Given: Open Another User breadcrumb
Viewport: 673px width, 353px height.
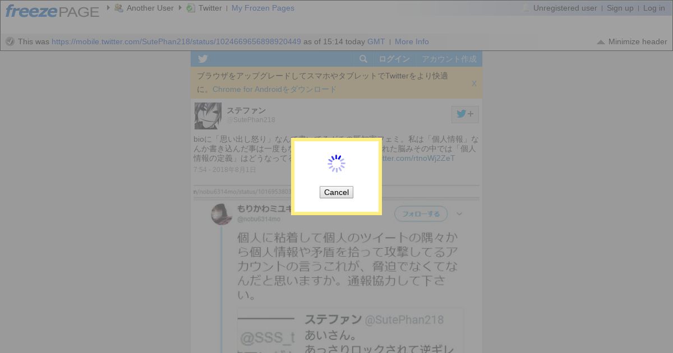Looking at the screenshot, I should point(150,8).
